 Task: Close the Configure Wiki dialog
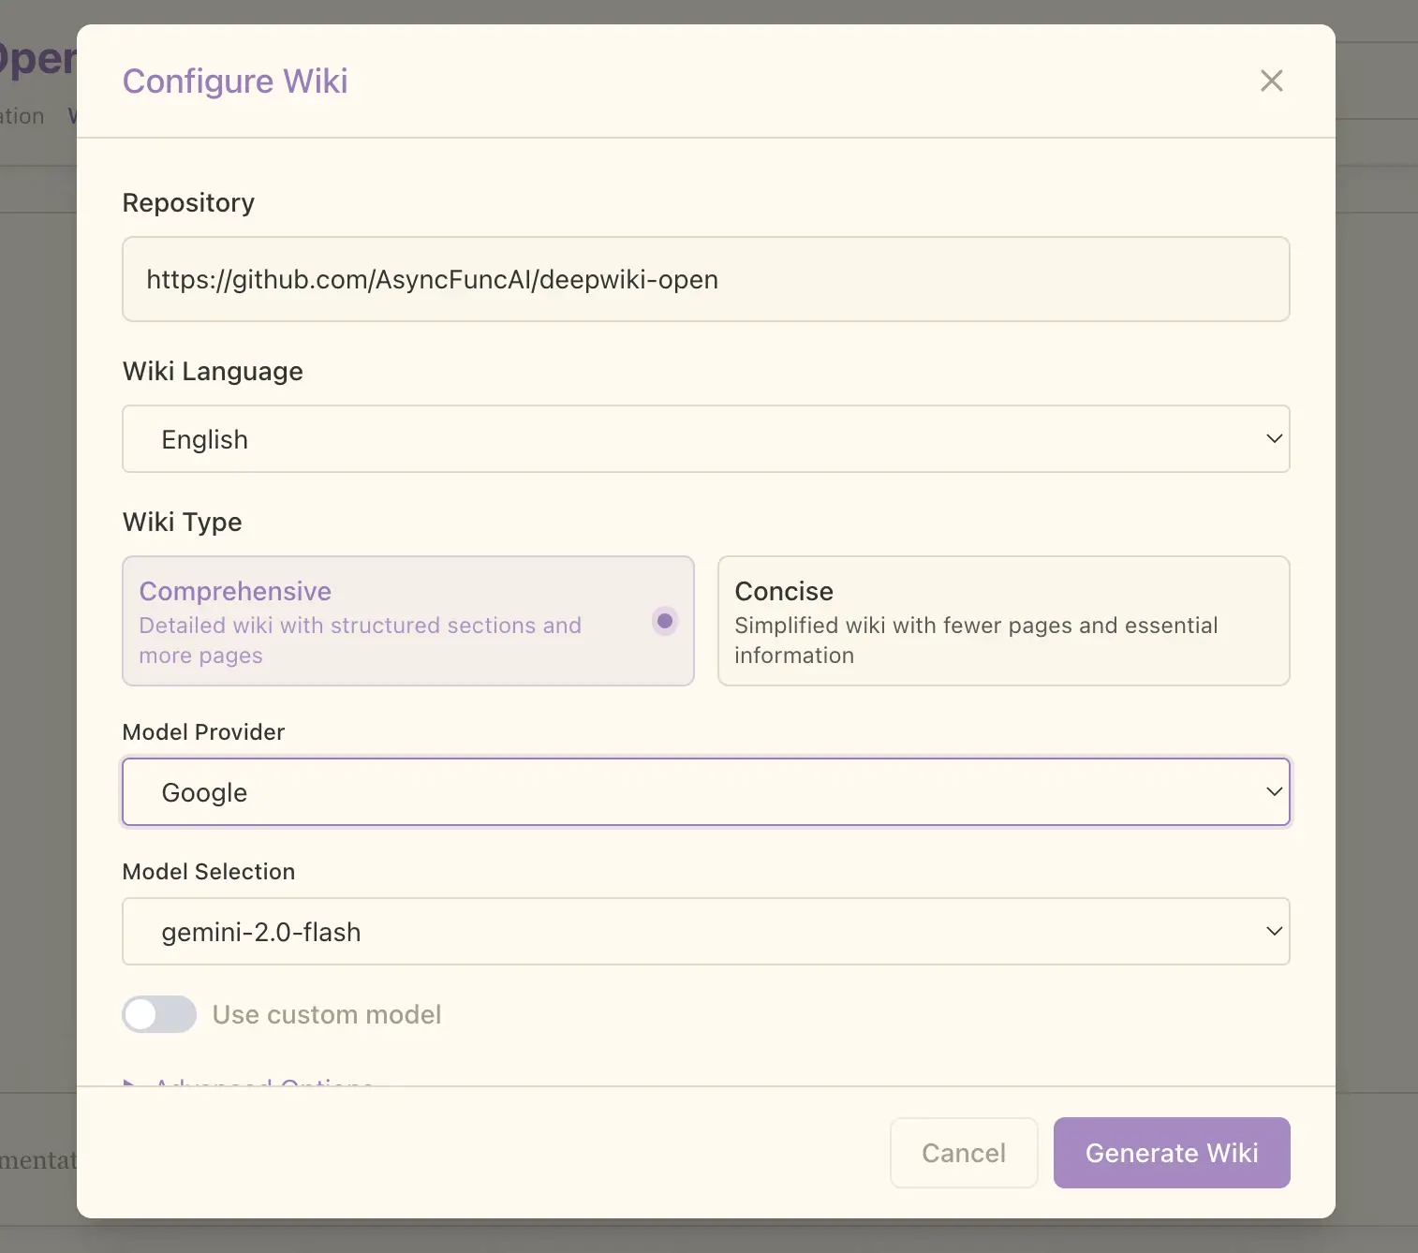[x=1271, y=81]
